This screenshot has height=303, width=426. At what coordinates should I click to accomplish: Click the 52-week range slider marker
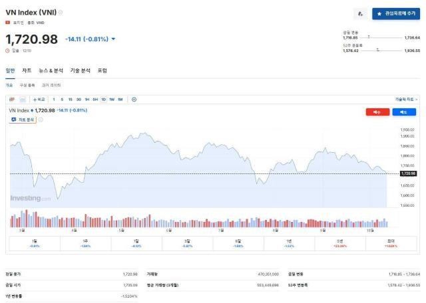click(x=377, y=50)
